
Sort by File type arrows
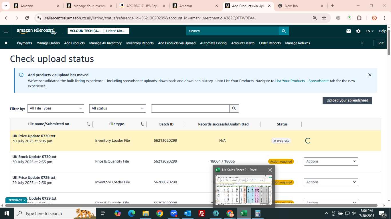tap(142, 124)
